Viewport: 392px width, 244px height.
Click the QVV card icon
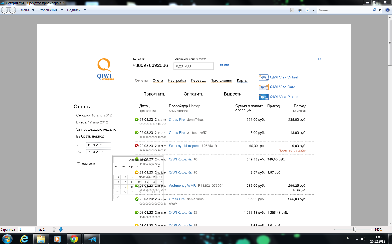263,77
